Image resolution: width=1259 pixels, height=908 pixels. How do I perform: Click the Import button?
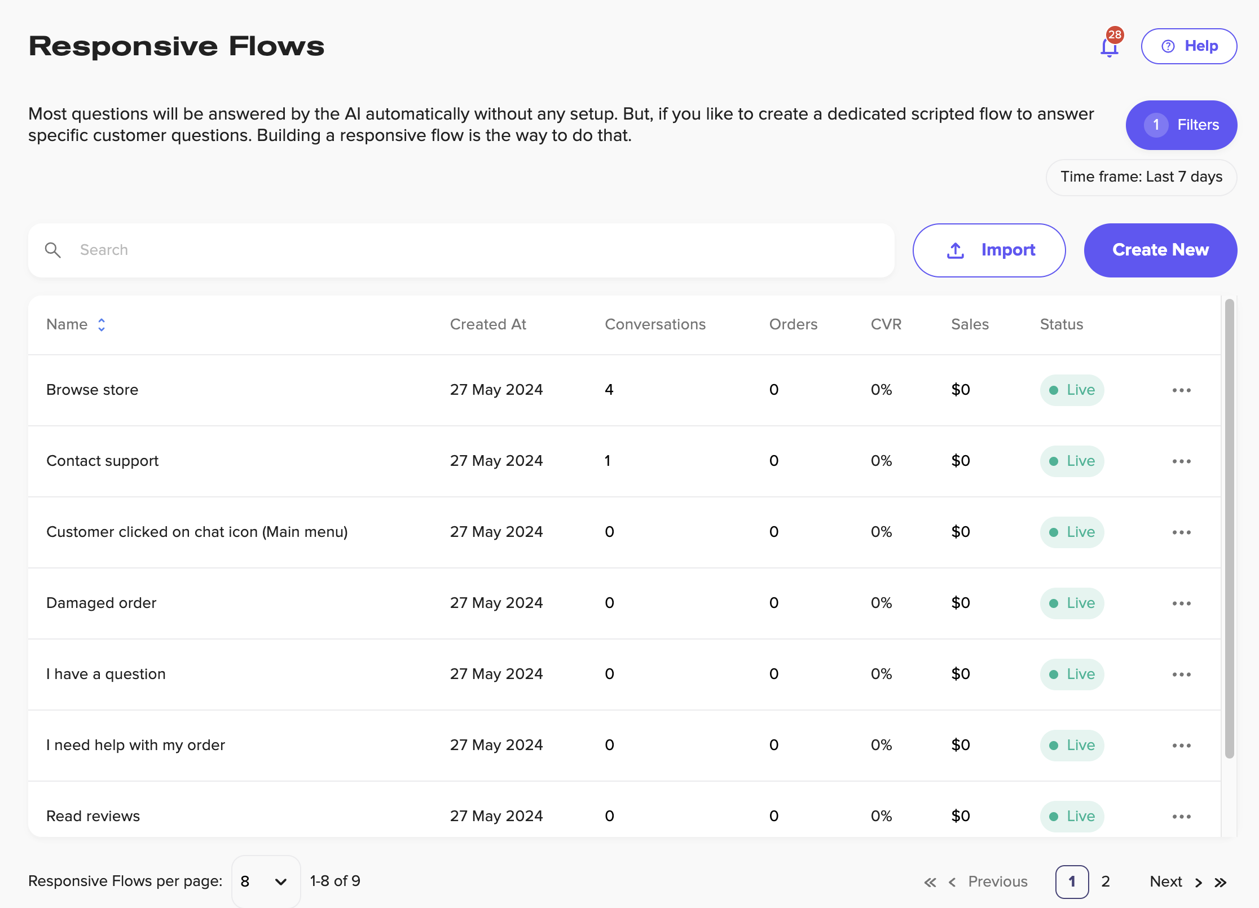[x=989, y=250]
